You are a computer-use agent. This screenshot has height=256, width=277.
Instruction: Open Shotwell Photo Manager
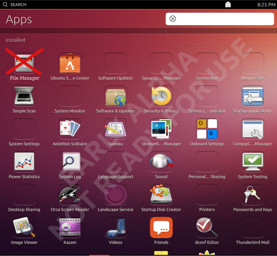coord(161,129)
